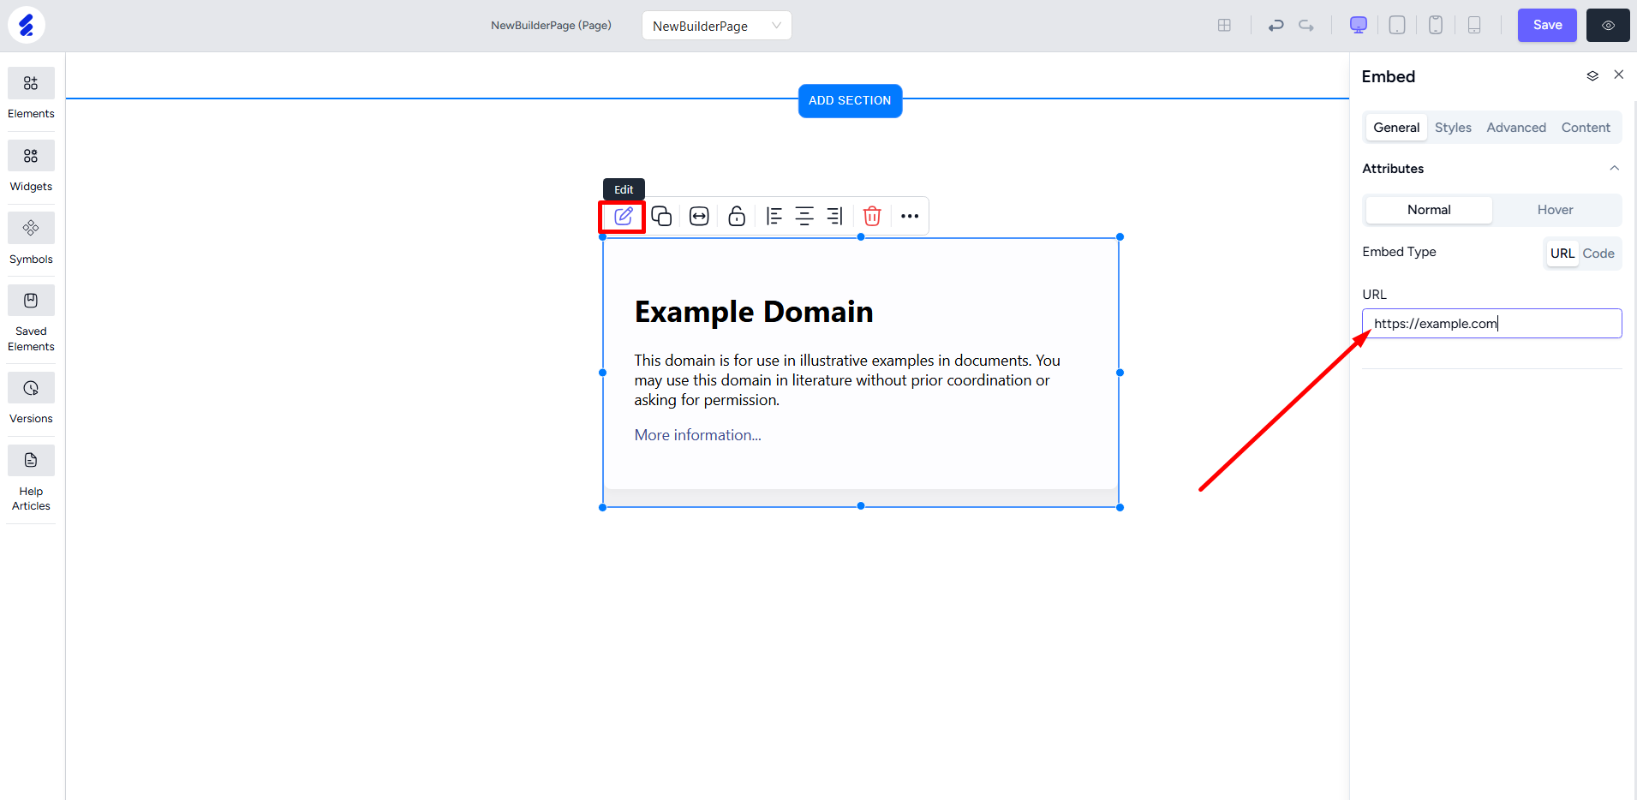Switch to small mobile device view
This screenshot has width=1637, height=800.
point(1474,25)
